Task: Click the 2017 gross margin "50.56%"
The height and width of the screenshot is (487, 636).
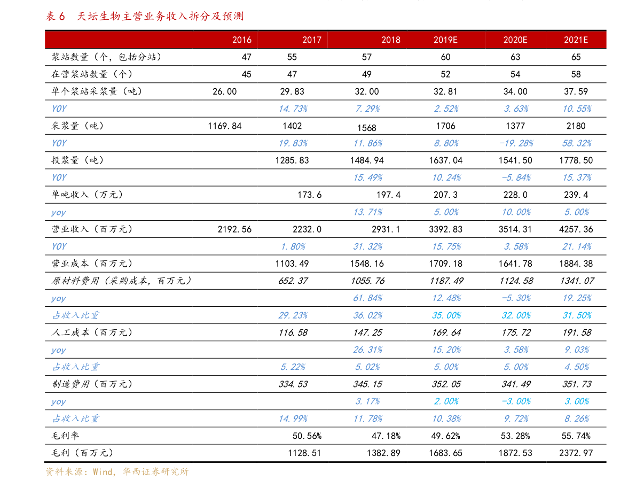Action: 307,436
